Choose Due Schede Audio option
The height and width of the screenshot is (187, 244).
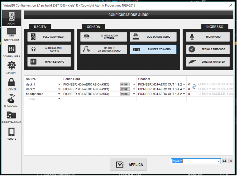coord(153,37)
